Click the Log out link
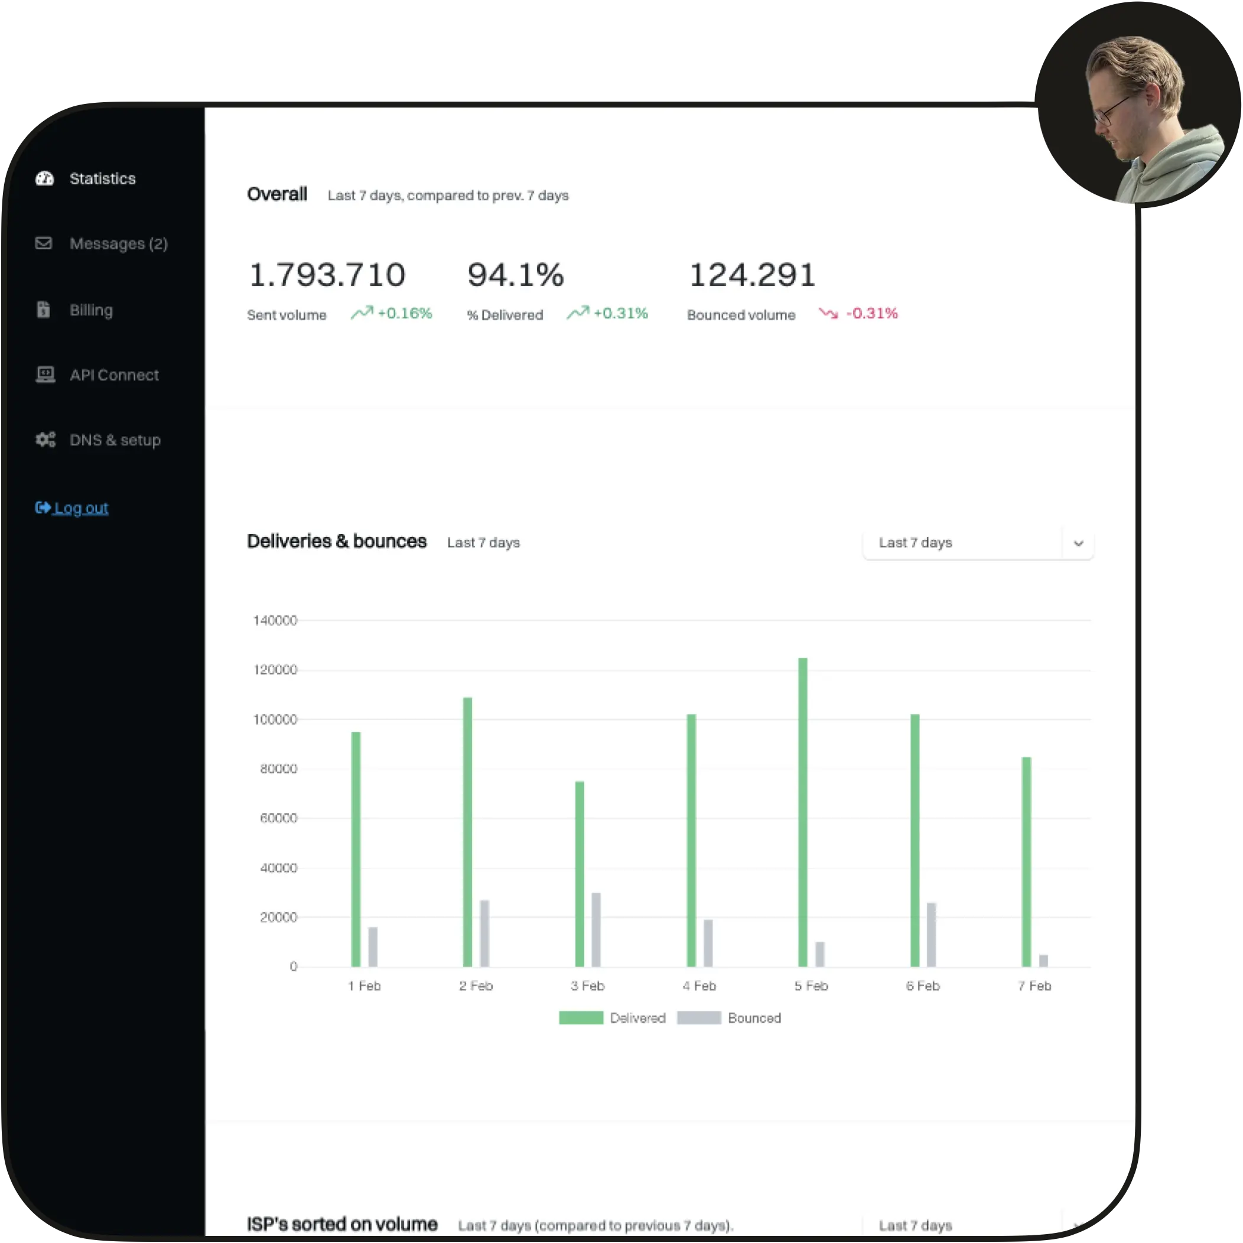Image resolution: width=1243 pixels, height=1243 pixels. pos(81,508)
